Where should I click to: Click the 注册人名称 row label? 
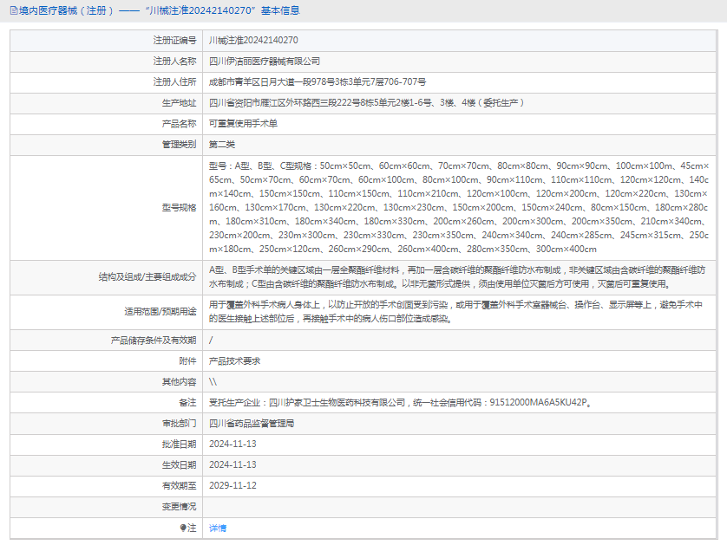click(x=174, y=62)
